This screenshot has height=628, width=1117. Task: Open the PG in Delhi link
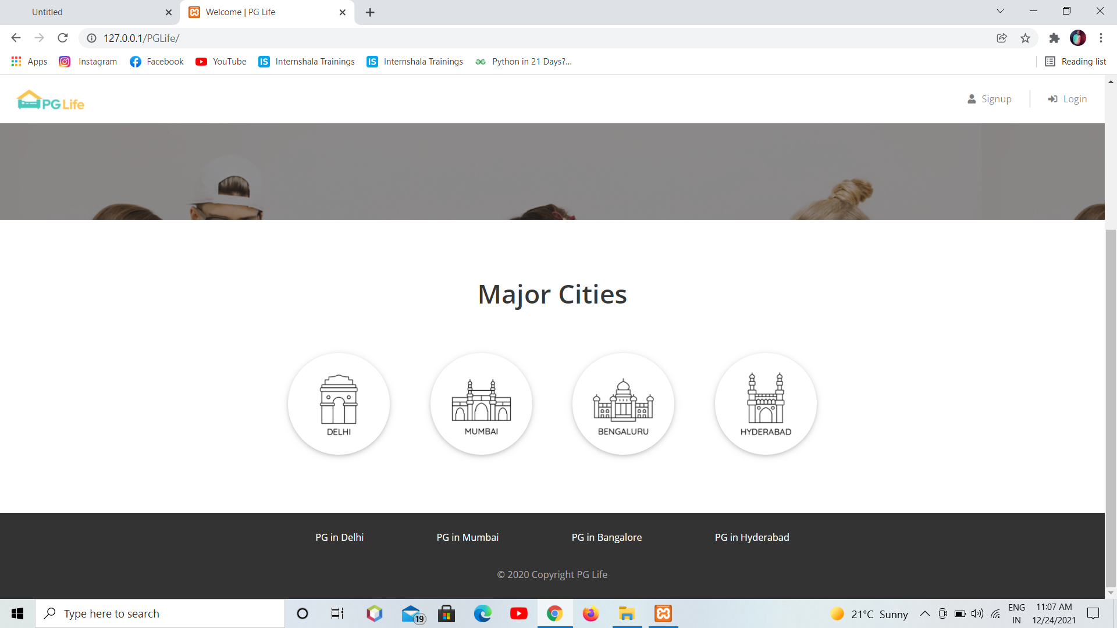coord(339,537)
